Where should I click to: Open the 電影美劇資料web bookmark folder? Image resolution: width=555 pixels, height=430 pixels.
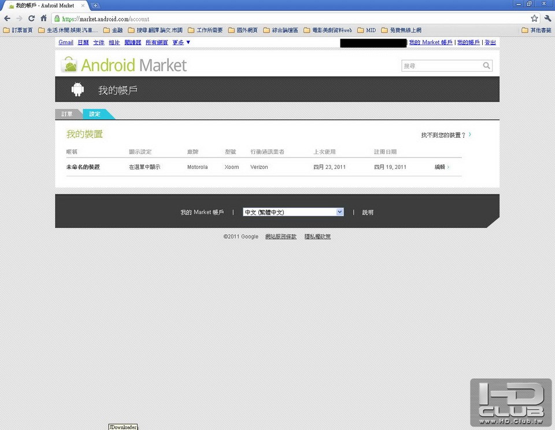coord(328,30)
